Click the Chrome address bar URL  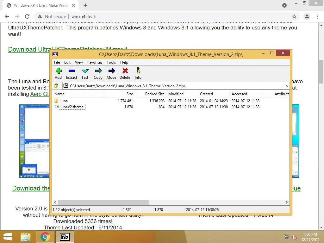coord(84,16)
